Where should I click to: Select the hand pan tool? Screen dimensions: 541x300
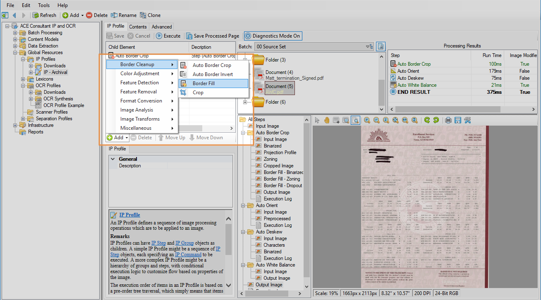(326, 120)
